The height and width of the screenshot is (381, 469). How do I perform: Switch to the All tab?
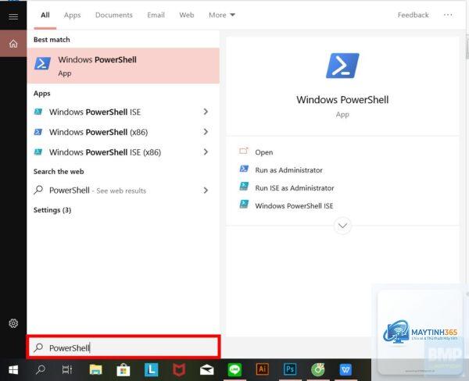(x=45, y=15)
